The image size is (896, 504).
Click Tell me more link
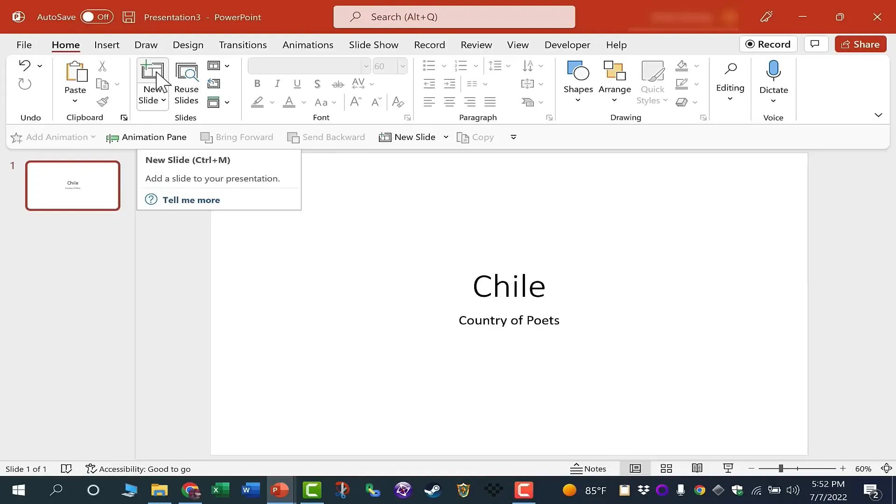(191, 200)
